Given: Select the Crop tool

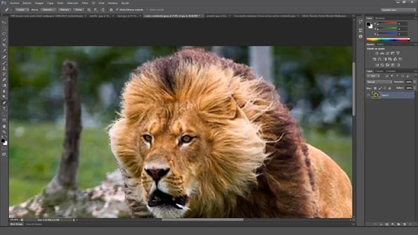Looking at the screenshot, I should tap(4, 45).
